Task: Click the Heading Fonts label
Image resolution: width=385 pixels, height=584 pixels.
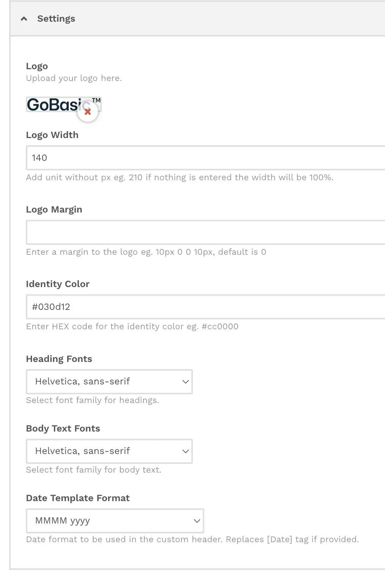Action: click(59, 359)
